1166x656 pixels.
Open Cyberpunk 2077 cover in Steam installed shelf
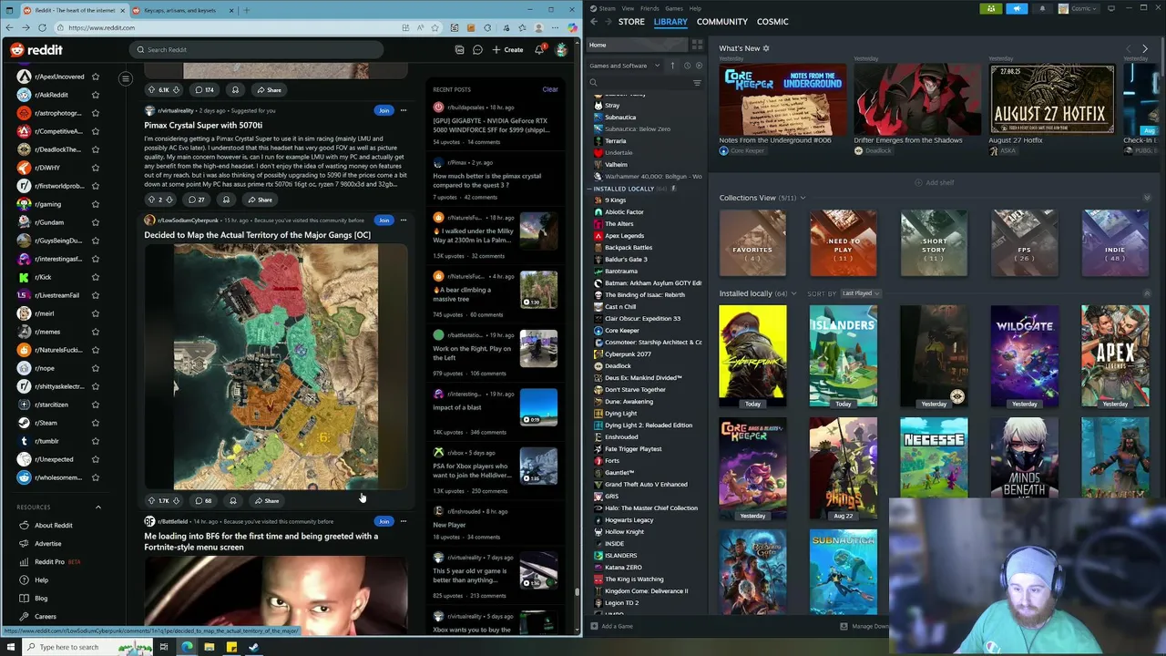tap(752, 357)
